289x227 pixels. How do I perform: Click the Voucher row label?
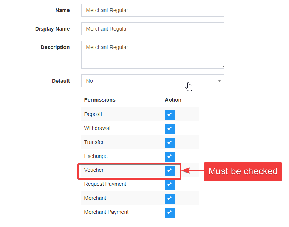94,170
